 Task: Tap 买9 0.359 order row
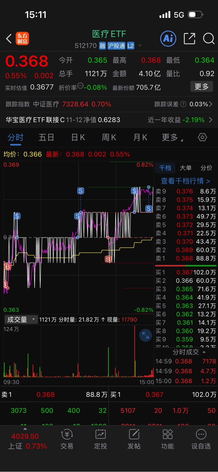click(x=186, y=339)
